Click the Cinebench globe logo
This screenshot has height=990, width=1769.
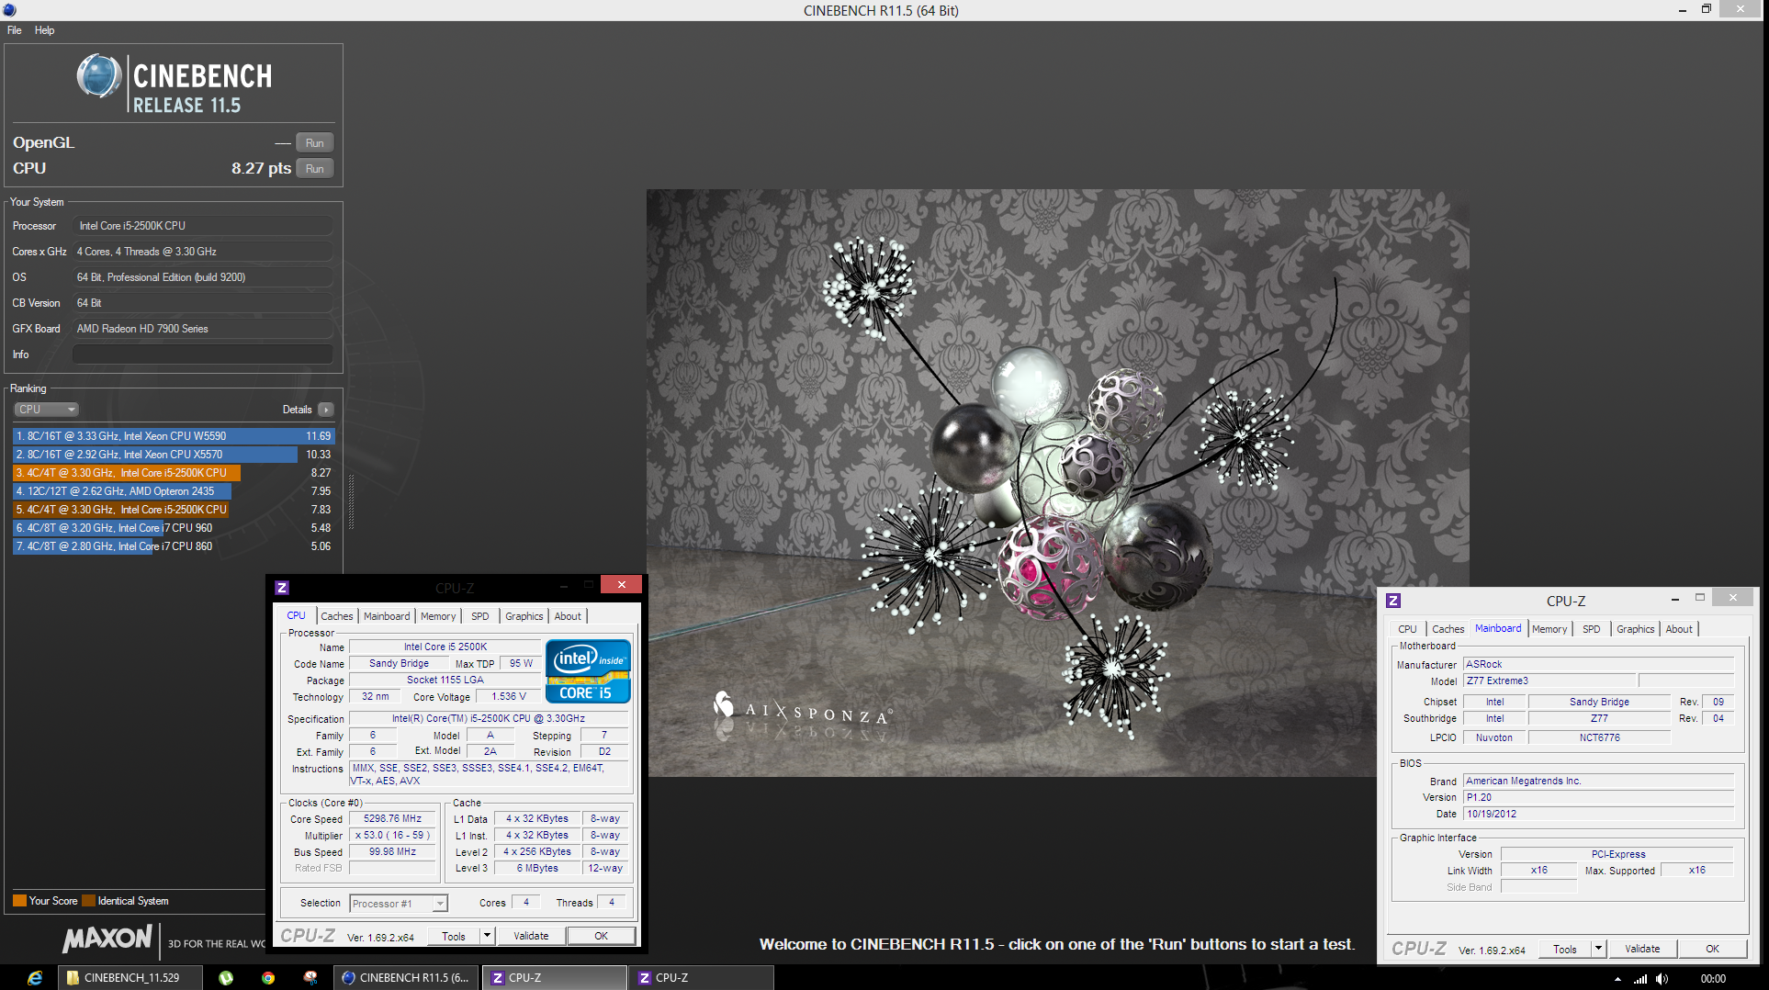click(x=99, y=75)
